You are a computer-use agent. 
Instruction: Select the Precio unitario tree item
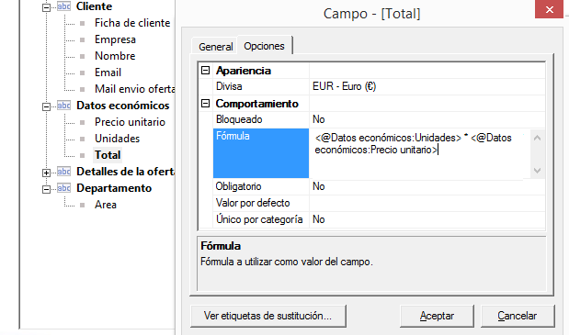pyautogui.click(x=130, y=122)
